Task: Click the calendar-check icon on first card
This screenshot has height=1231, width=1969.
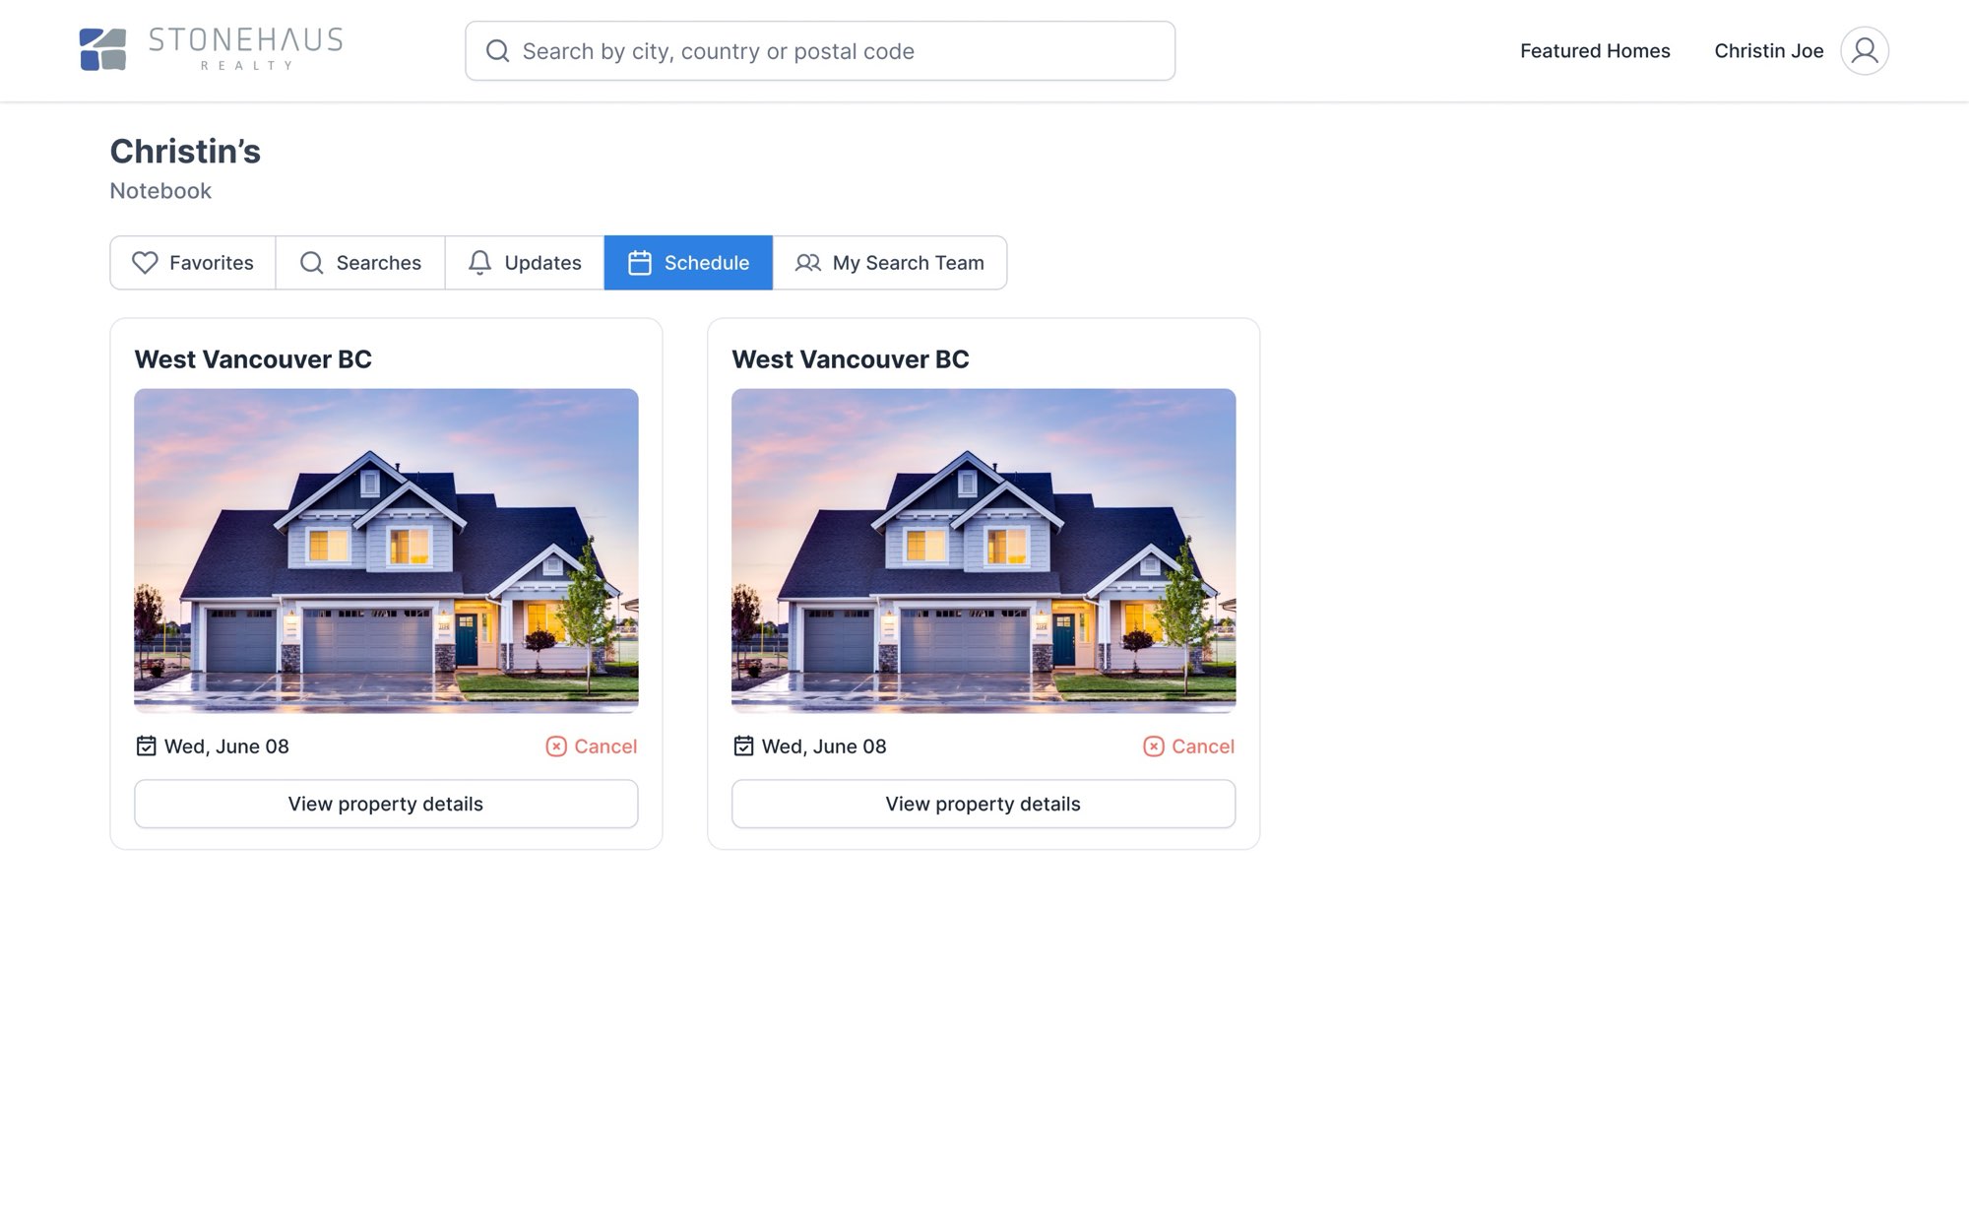Action: 146,746
